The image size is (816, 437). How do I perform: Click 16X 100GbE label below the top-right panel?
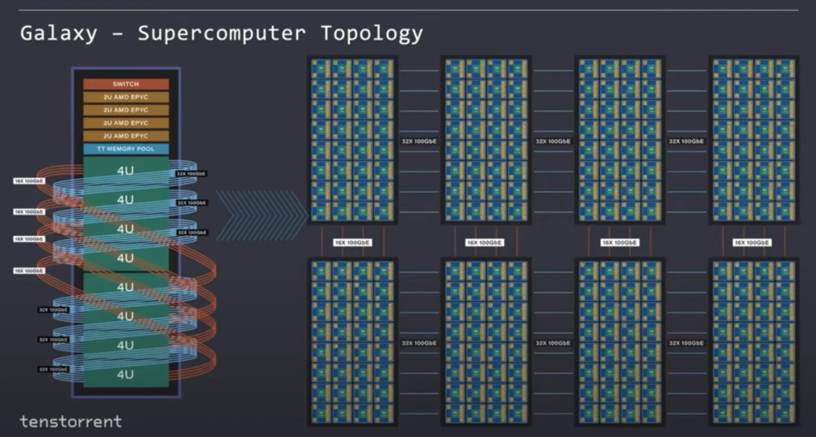[x=753, y=243]
